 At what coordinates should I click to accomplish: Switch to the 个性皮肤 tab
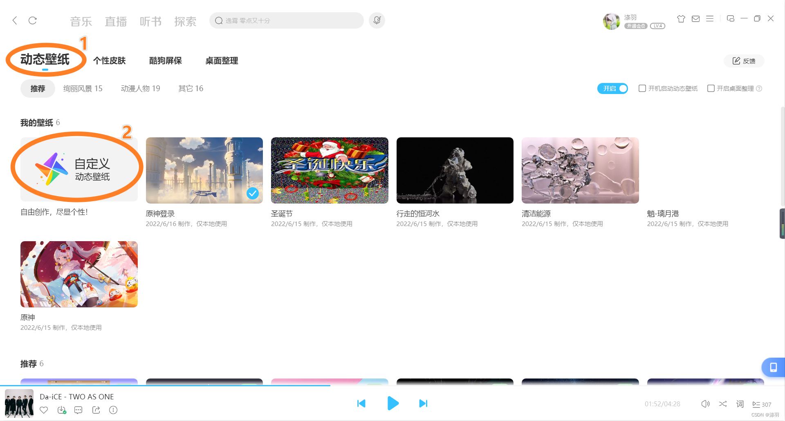pos(109,61)
